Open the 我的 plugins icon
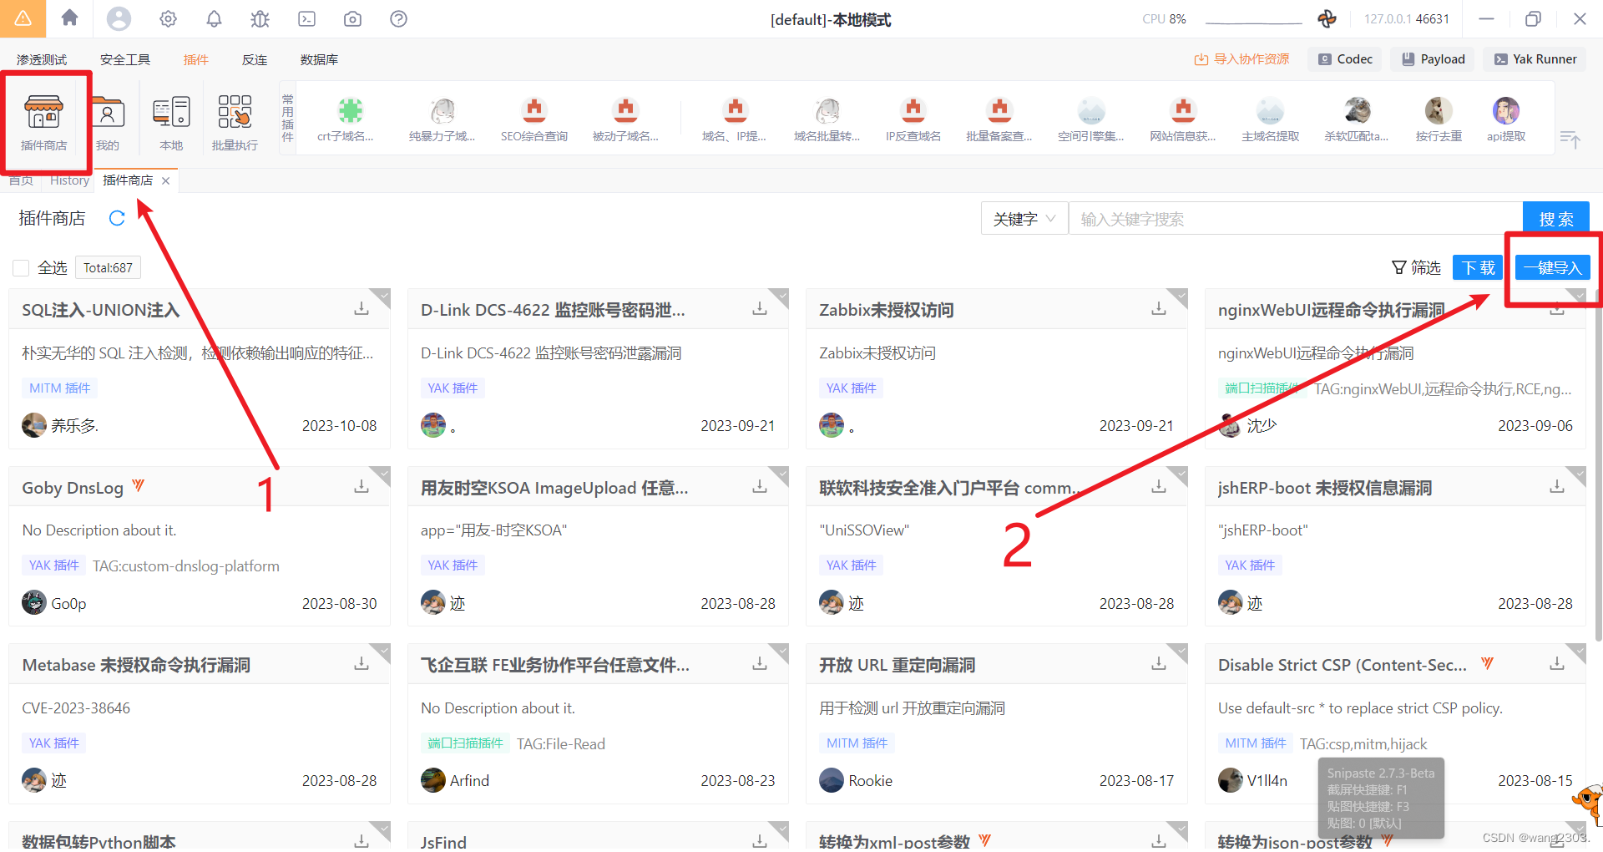Image resolution: width=1603 pixels, height=852 pixels. (108, 123)
